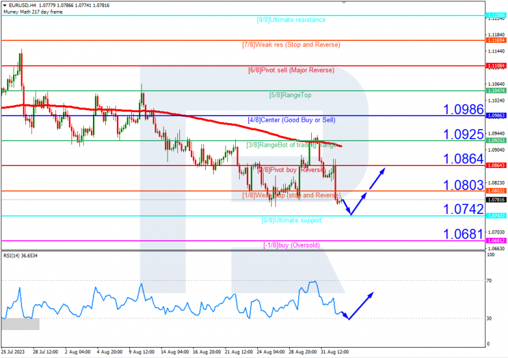The height and width of the screenshot is (358, 508).
Task: Click the 1.10240 price scale value
Action: pos(496,101)
